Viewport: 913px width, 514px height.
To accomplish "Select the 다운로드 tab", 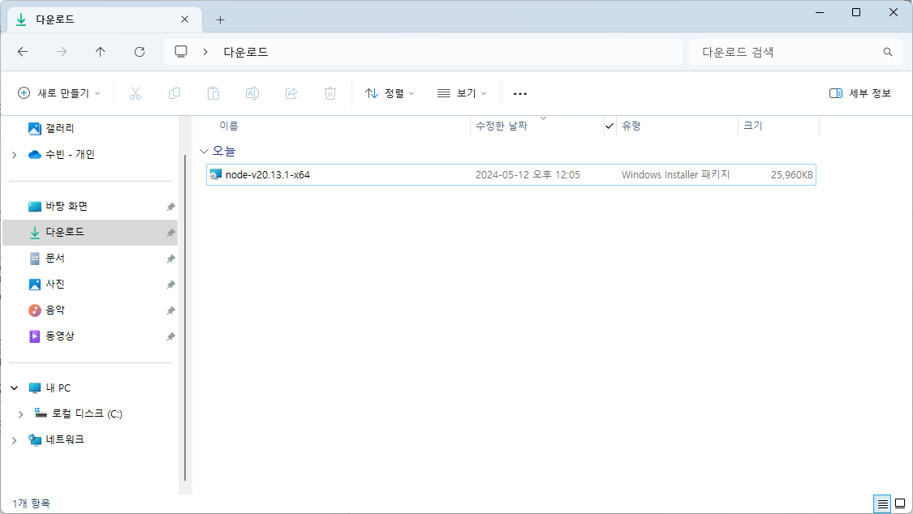I will [x=105, y=19].
